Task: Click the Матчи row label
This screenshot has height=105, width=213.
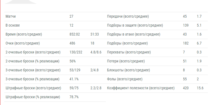Action: 11,16
